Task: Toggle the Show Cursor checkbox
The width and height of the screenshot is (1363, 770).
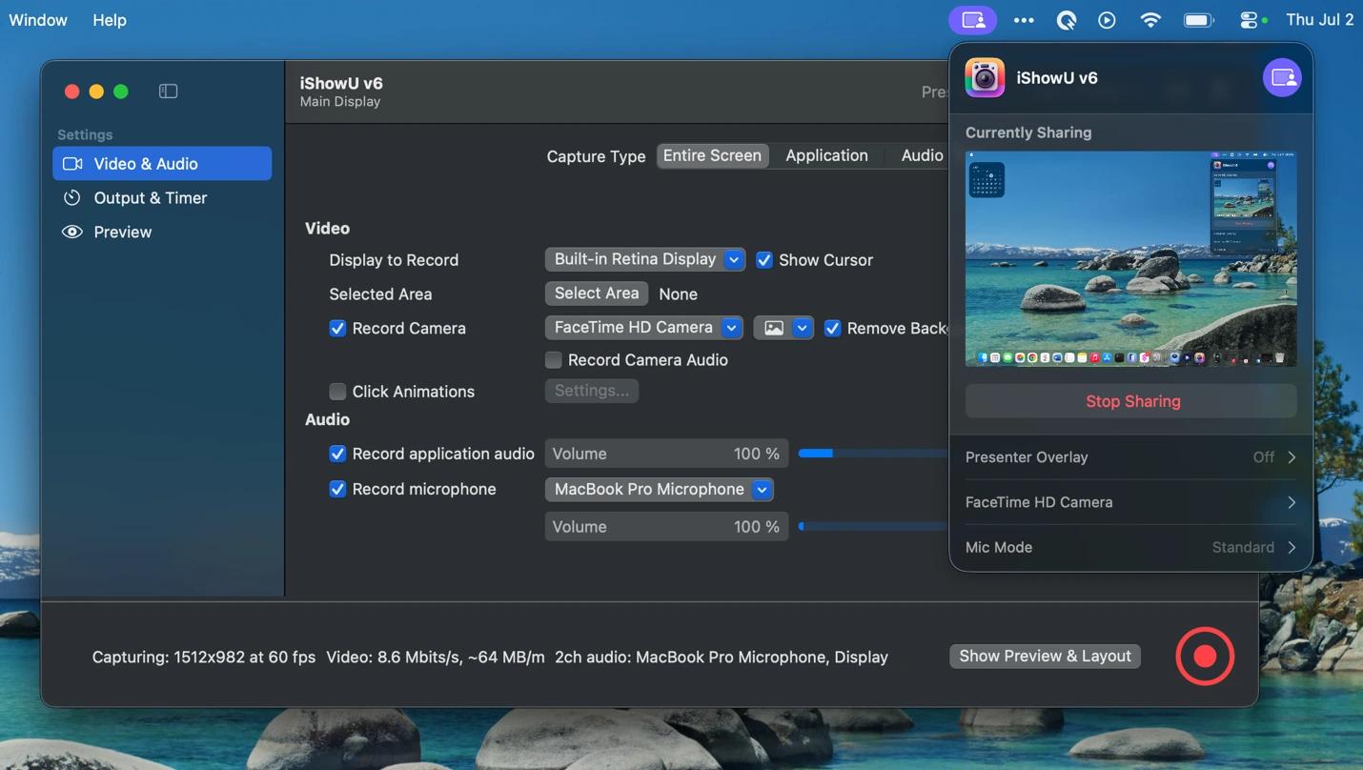Action: (x=764, y=260)
